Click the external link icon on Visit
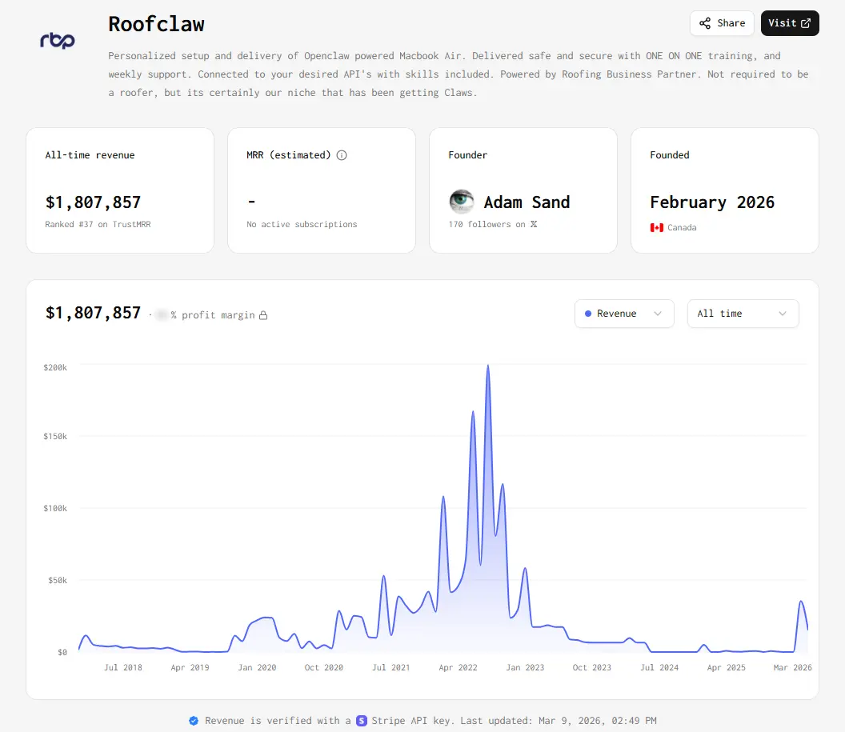The width and height of the screenshot is (845, 732). tap(806, 23)
